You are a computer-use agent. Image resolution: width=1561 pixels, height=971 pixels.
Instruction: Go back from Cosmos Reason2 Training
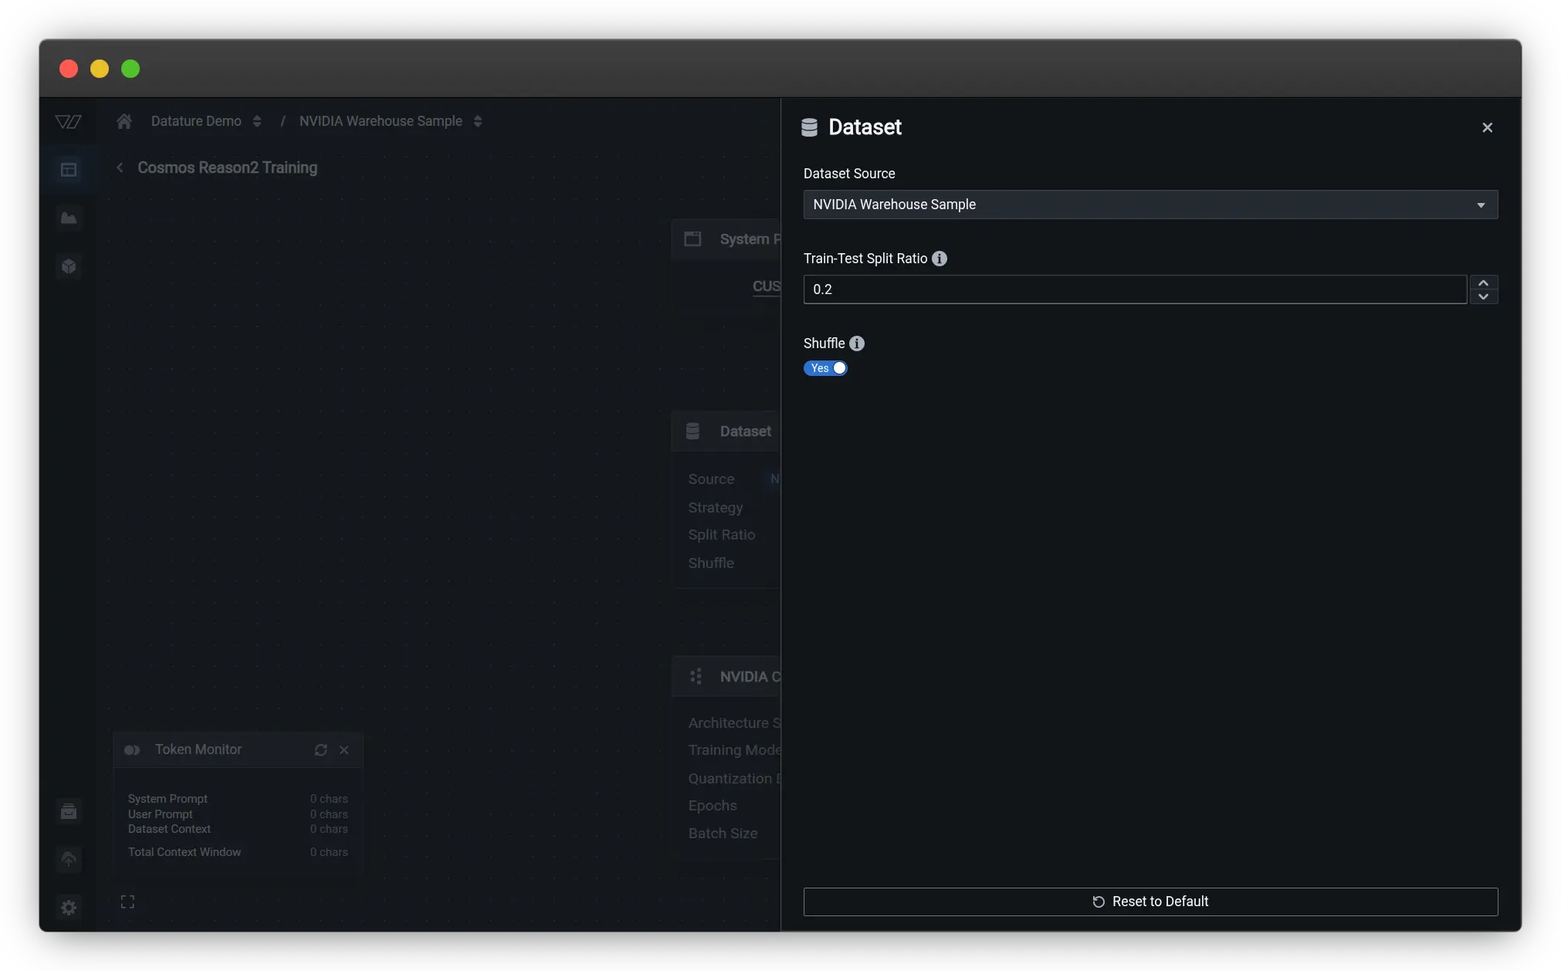point(120,167)
